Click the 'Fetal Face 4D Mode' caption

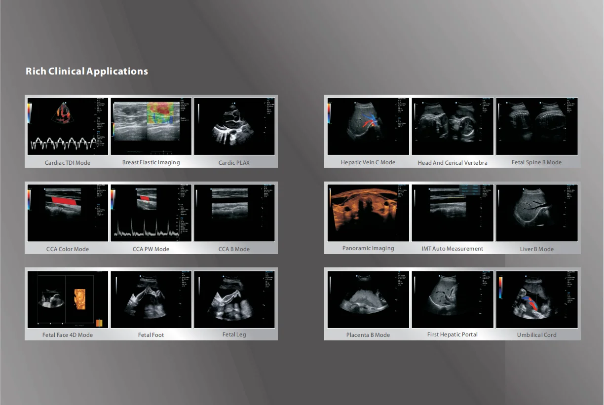coord(68,335)
